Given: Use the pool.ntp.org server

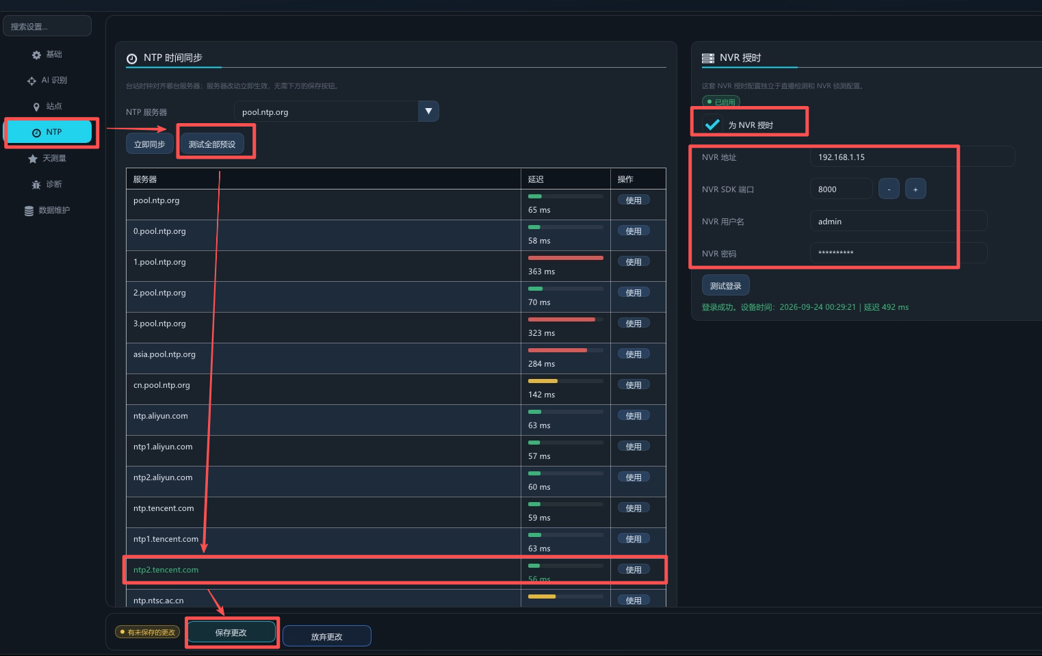Looking at the screenshot, I should click(634, 200).
